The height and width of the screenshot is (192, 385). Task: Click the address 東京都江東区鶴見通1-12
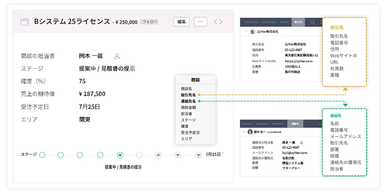coord(301,55)
